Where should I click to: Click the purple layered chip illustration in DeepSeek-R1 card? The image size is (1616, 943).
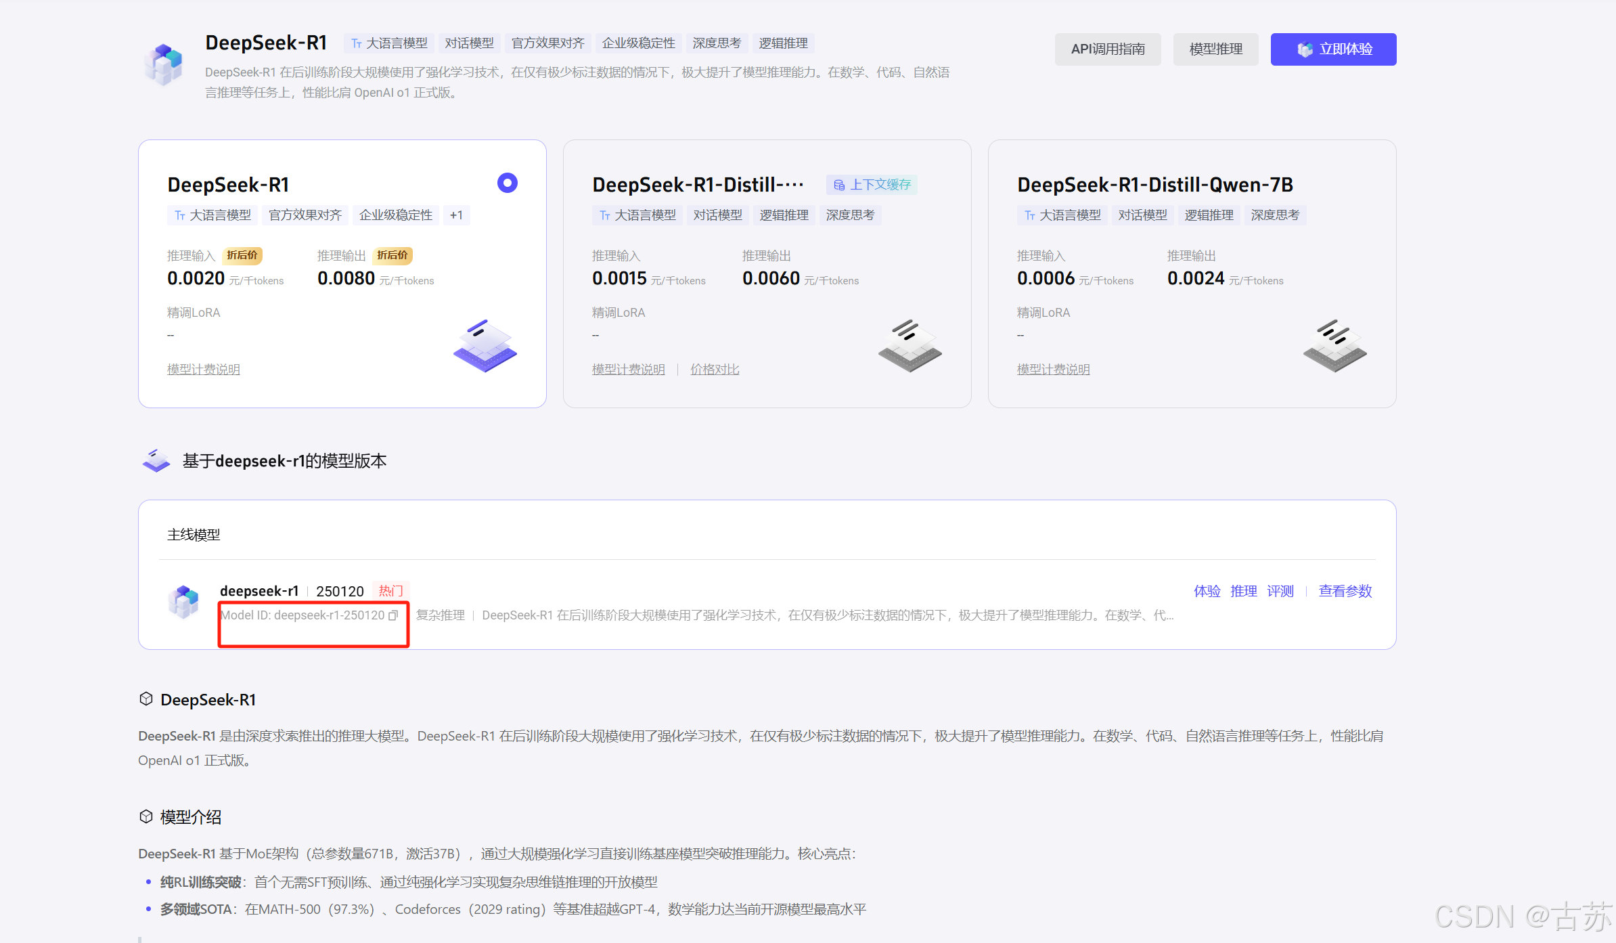coord(485,346)
